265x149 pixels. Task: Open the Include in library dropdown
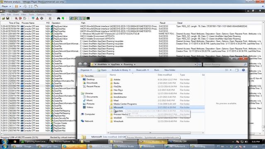tap(121, 70)
